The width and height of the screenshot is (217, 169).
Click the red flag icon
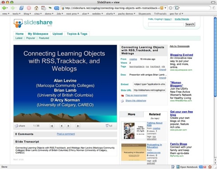click(x=123, y=95)
